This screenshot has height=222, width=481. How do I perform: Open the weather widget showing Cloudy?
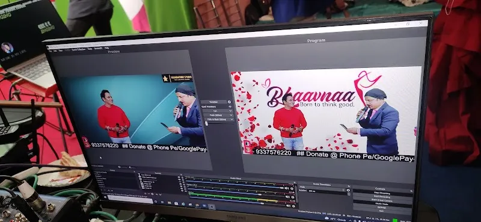tap(335, 219)
